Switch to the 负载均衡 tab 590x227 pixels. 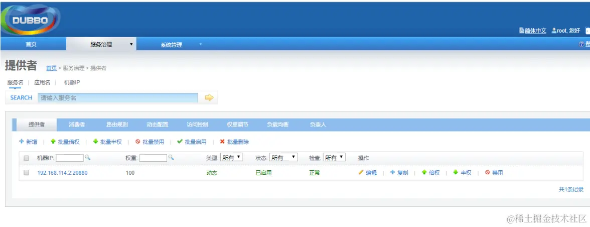tap(278, 125)
